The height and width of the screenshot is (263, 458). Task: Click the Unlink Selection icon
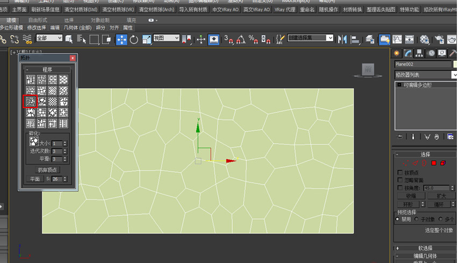click(x=15, y=39)
